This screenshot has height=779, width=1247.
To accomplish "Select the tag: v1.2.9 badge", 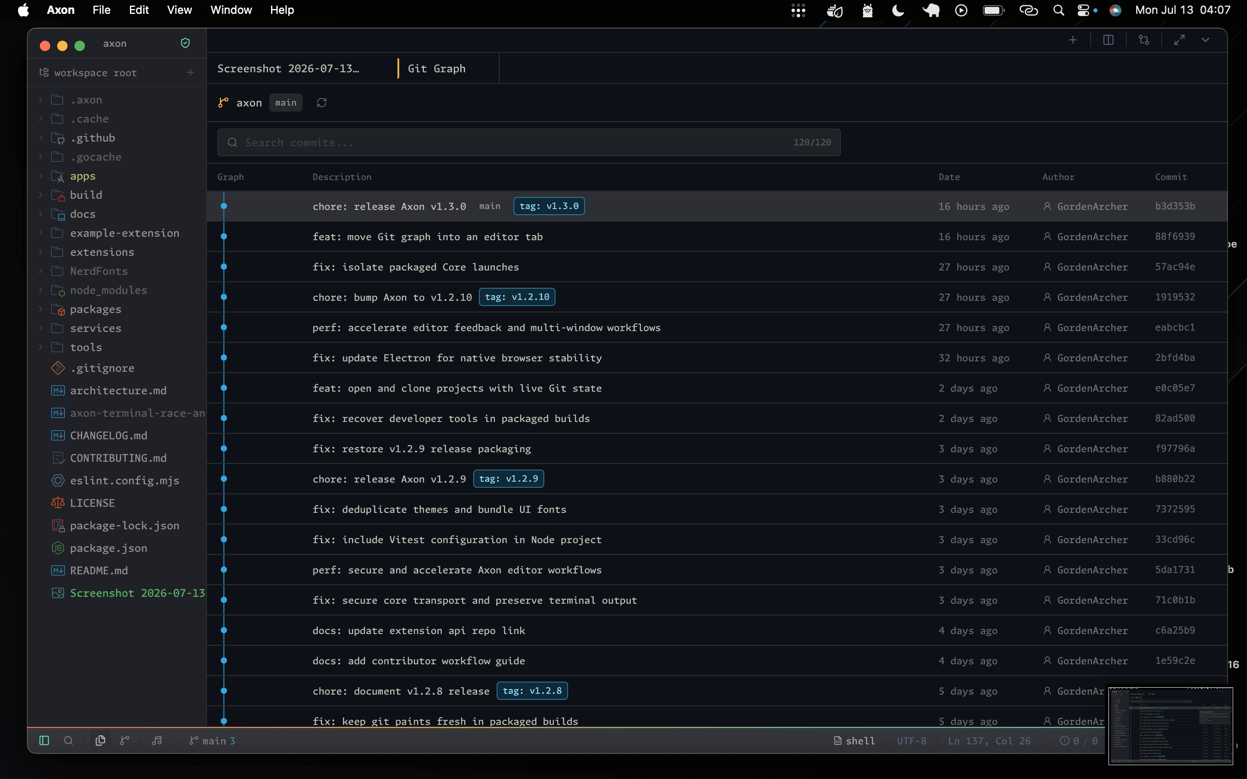I will tap(509, 479).
